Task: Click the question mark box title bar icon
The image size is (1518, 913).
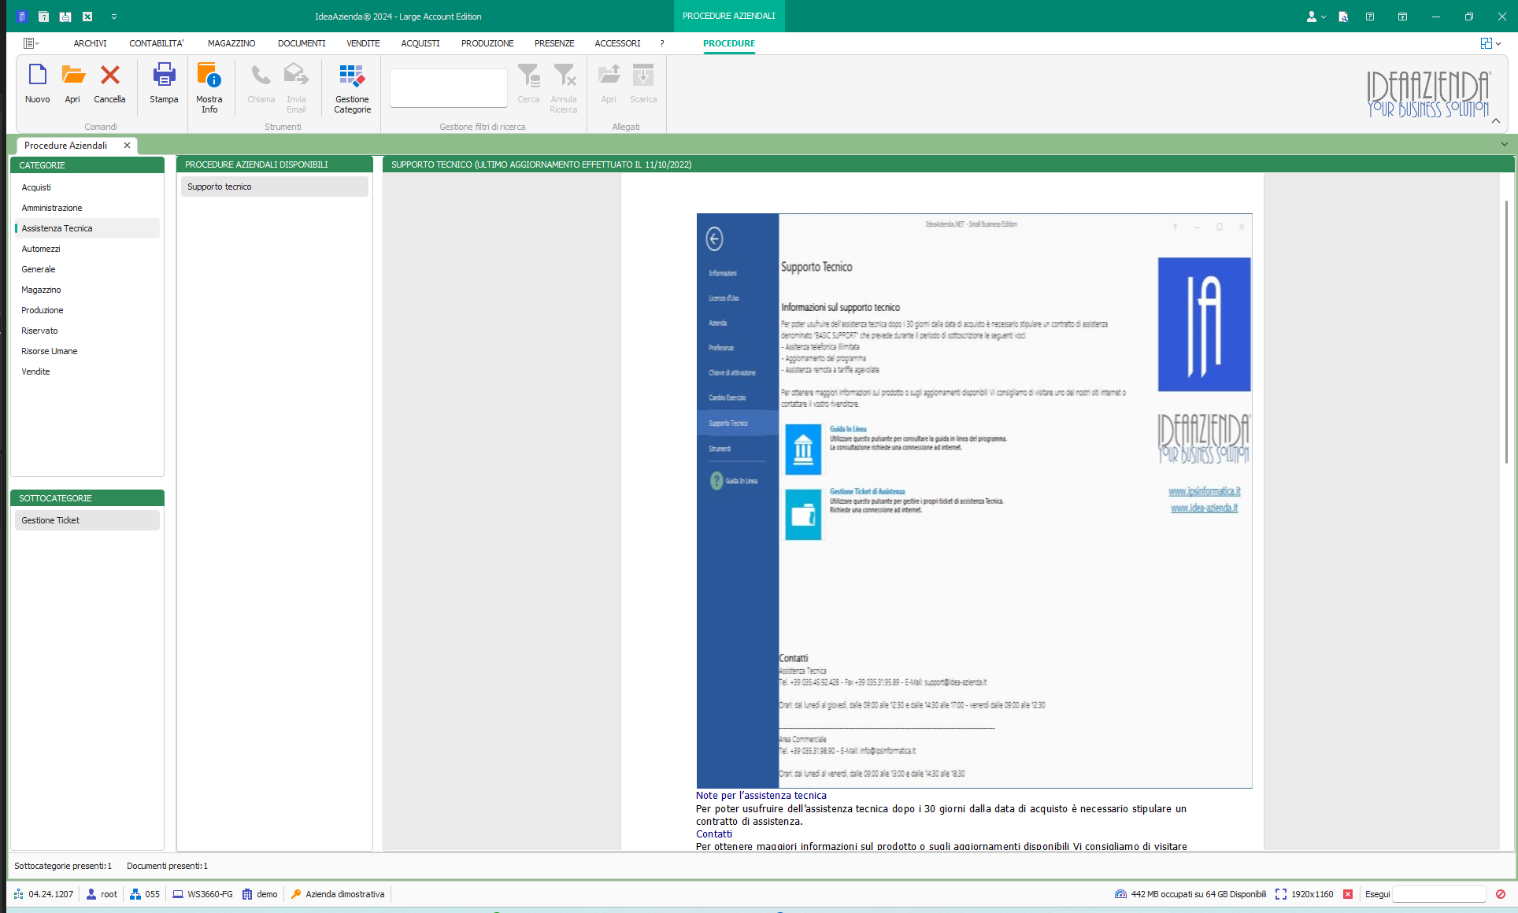Action: [x=1370, y=16]
